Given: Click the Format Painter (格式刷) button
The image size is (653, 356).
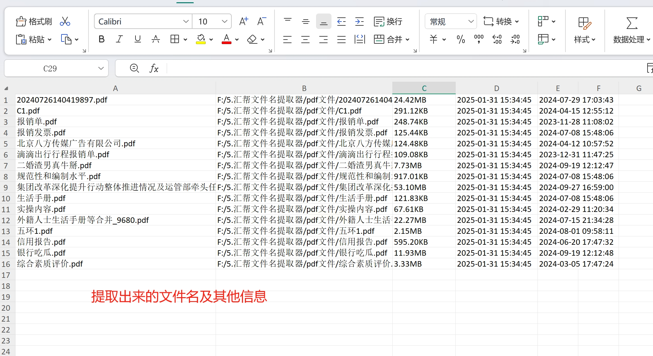Looking at the screenshot, I should coord(34,22).
